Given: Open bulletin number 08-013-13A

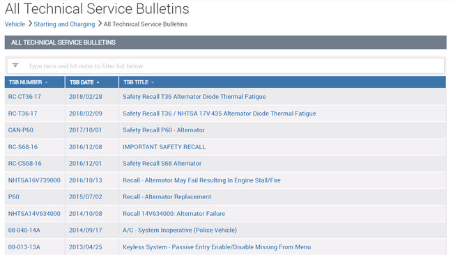Looking at the screenshot, I should click(x=24, y=247).
